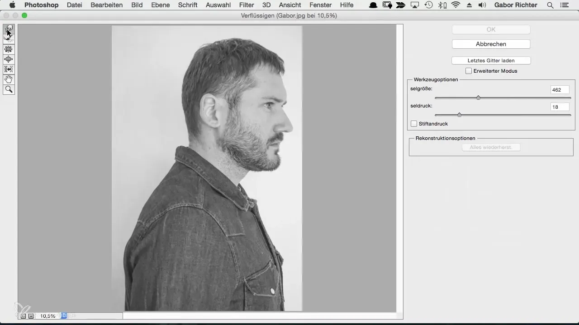Click the OK button
The width and height of the screenshot is (579, 325).
pyautogui.click(x=491, y=29)
